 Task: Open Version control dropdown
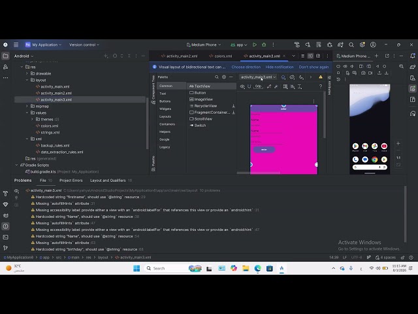[x=84, y=44]
